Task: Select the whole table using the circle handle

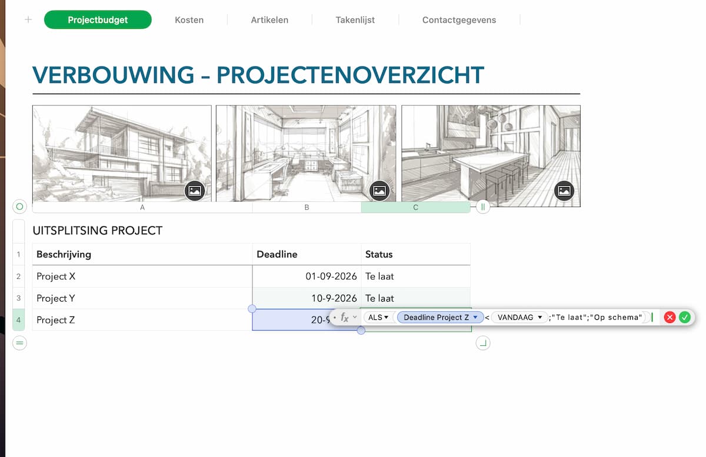Action: (x=19, y=207)
